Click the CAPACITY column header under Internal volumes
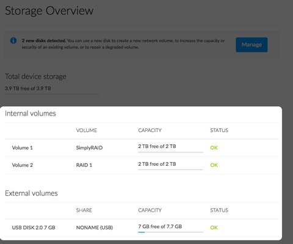The image size is (293, 244). [x=150, y=130]
